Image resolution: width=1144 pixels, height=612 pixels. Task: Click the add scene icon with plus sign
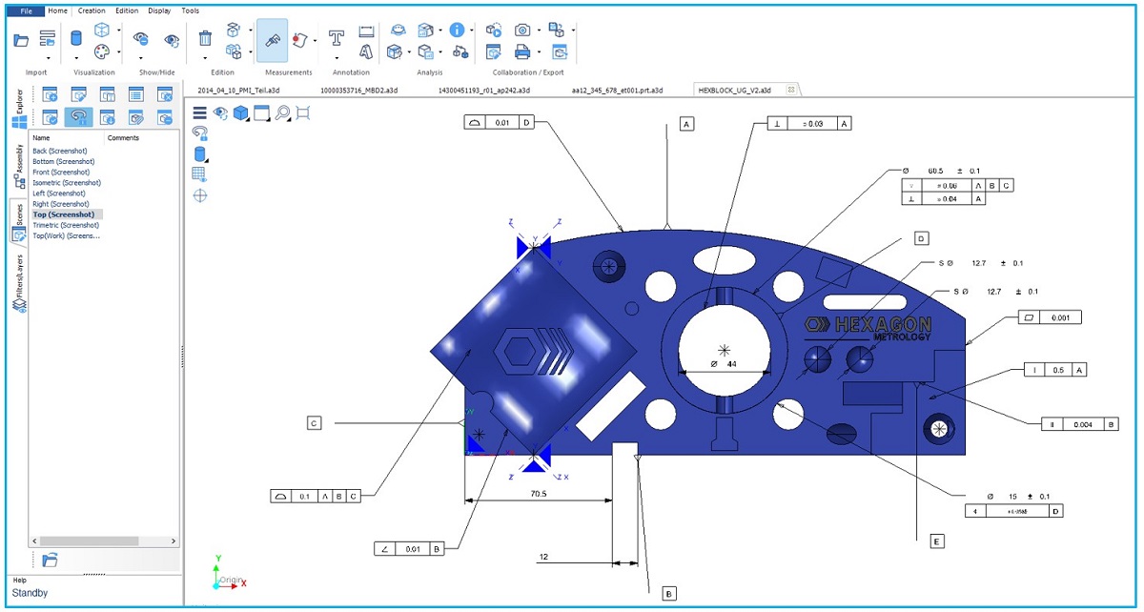[50, 94]
